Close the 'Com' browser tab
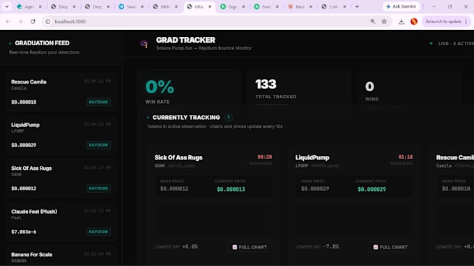Screen dimensions: 474x266 pyautogui.click(x=344, y=7)
